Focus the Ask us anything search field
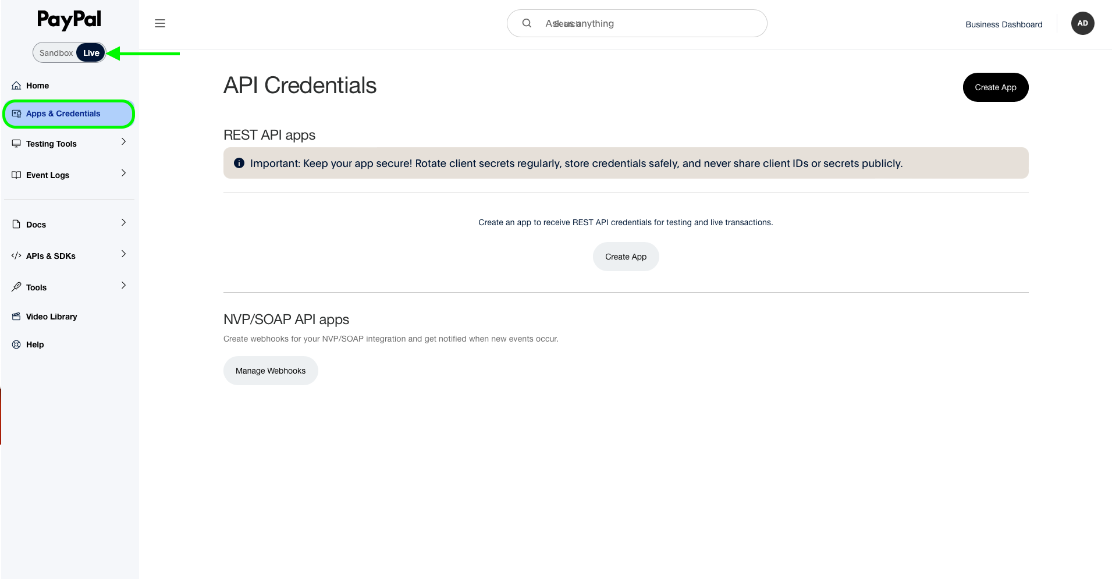 click(x=637, y=23)
